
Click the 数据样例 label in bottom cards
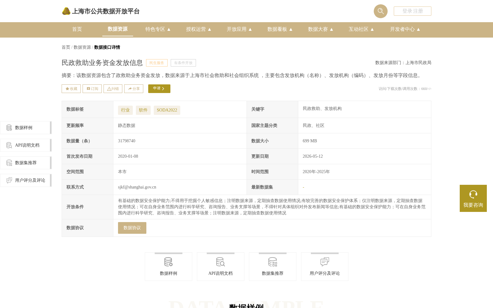click(169, 274)
